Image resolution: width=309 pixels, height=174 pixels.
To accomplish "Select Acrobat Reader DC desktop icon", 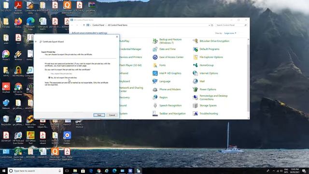I will (x=18, y=8).
